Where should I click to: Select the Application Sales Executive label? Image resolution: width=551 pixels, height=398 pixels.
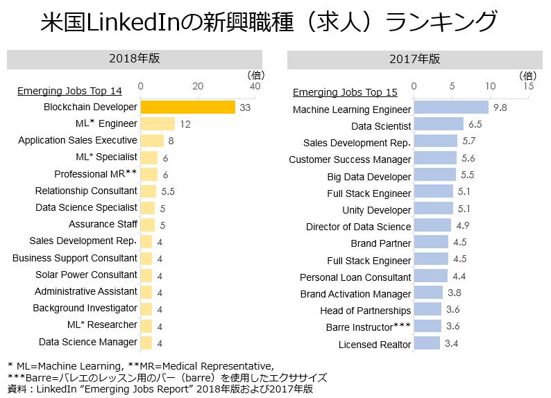coord(78,141)
